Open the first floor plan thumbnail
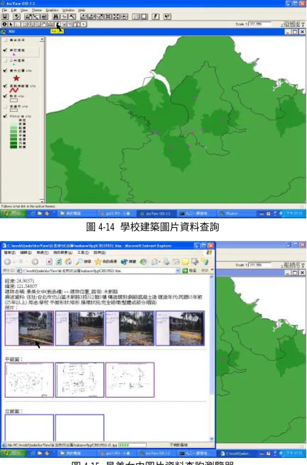The image size is (307, 465). (29, 380)
